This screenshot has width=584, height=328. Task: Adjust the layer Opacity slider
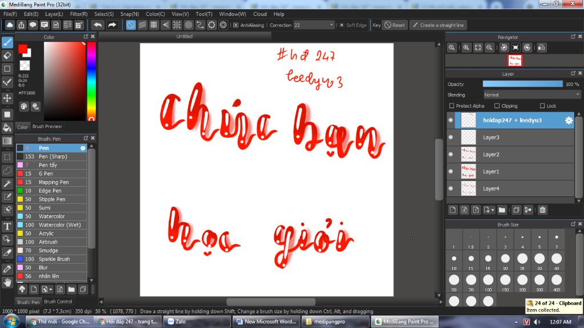[x=522, y=84]
